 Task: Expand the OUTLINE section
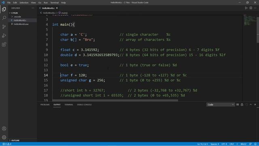pyautogui.click(x=15, y=140)
